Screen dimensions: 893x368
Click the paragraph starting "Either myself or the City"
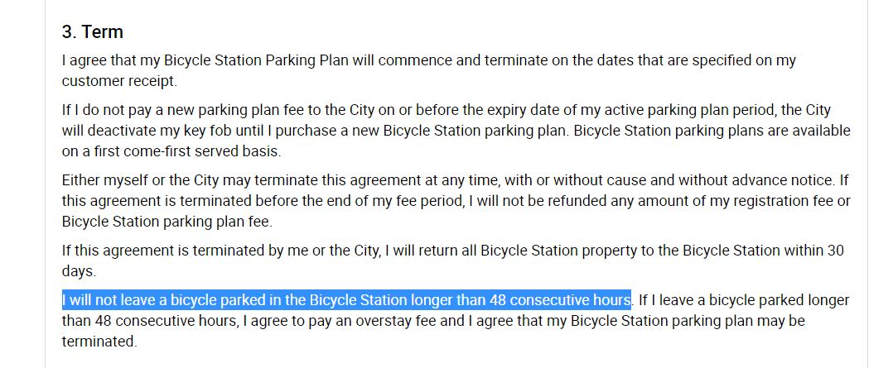[x=456, y=201]
